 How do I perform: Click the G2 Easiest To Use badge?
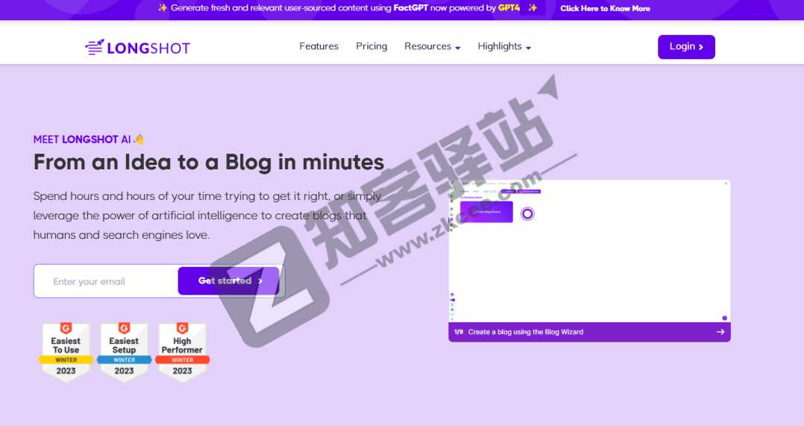click(x=66, y=351)
